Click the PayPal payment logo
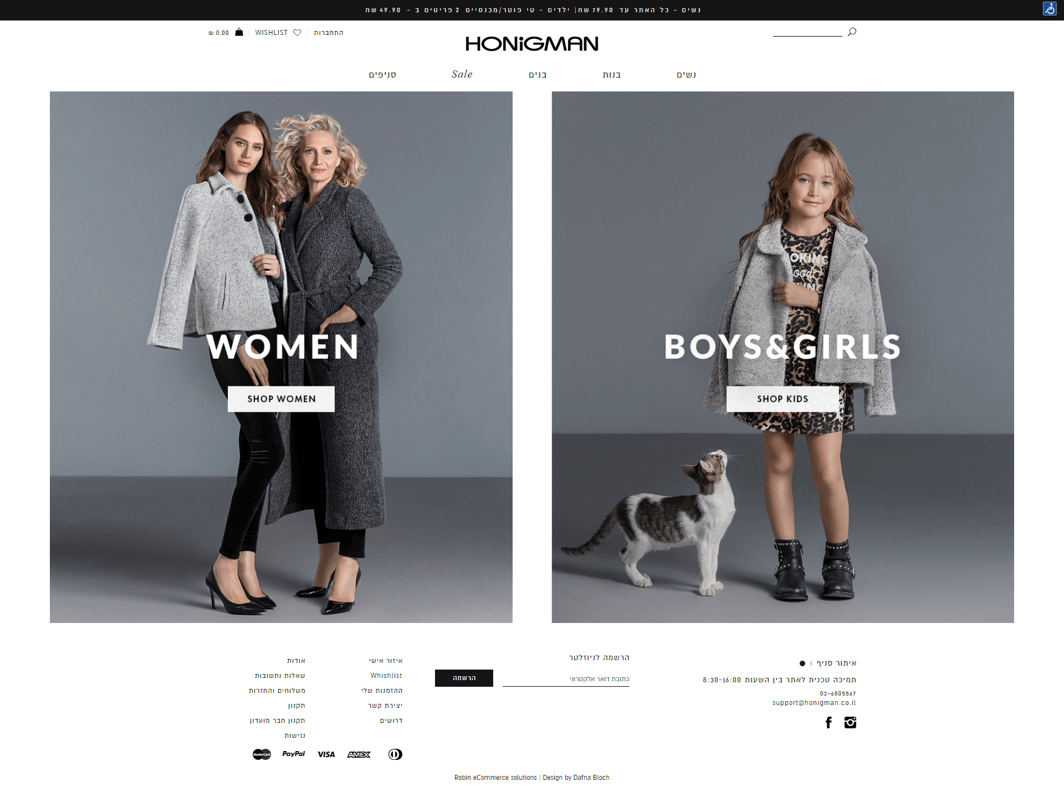This screenshot has height=812, width=1064. (294, 754)
